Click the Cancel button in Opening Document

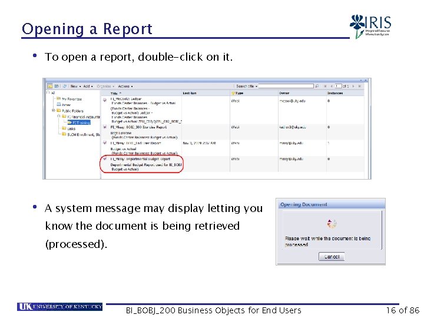pos(331,257)
